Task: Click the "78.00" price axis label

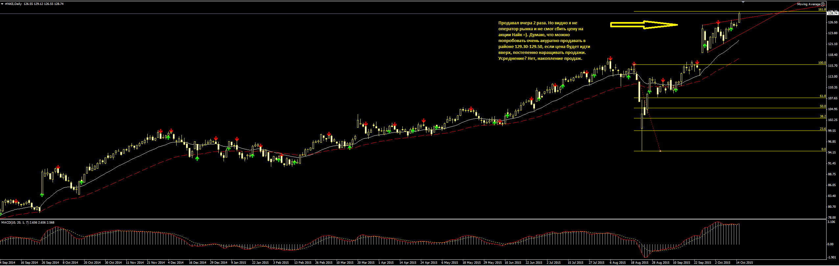Action: (x=832, y=218)
